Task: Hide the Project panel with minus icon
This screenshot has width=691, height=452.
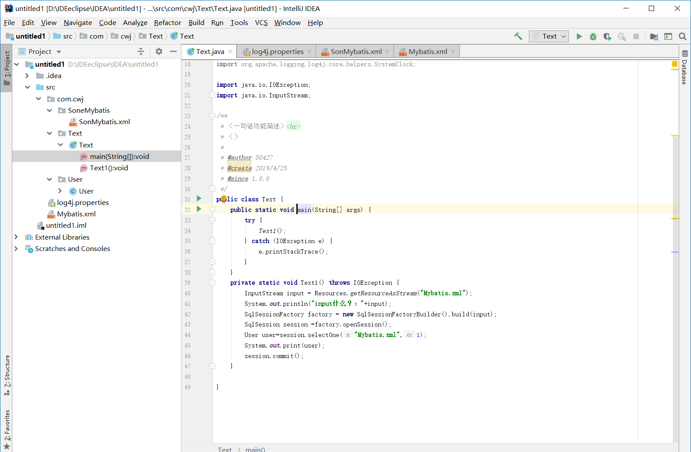Action: point(173,51)
